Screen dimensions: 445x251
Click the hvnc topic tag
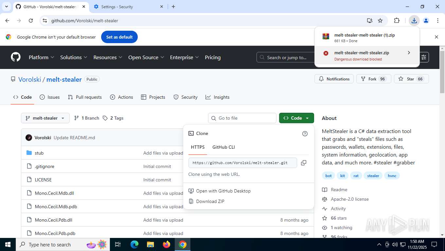pos(392,176)
